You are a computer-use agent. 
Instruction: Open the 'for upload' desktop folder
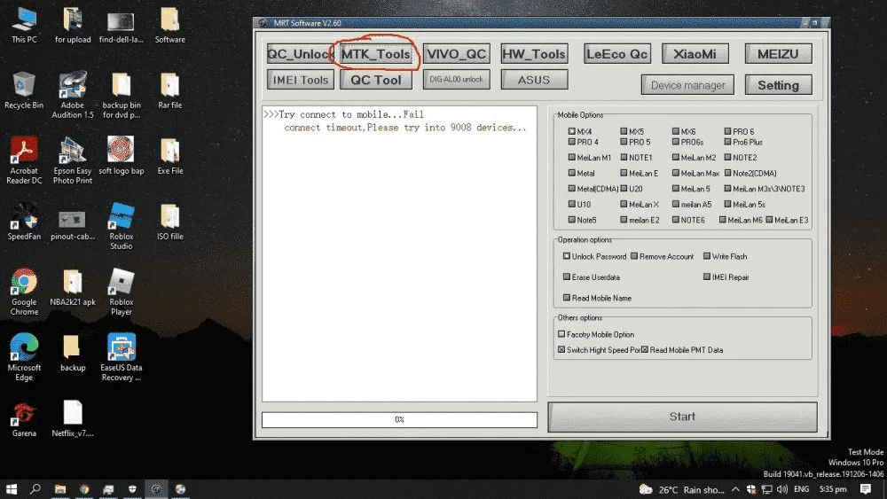(x=73, y=26)
